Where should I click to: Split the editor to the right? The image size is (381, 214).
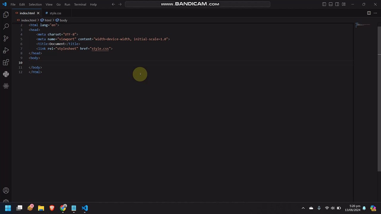pyautogui.click(x=369, y=13)
